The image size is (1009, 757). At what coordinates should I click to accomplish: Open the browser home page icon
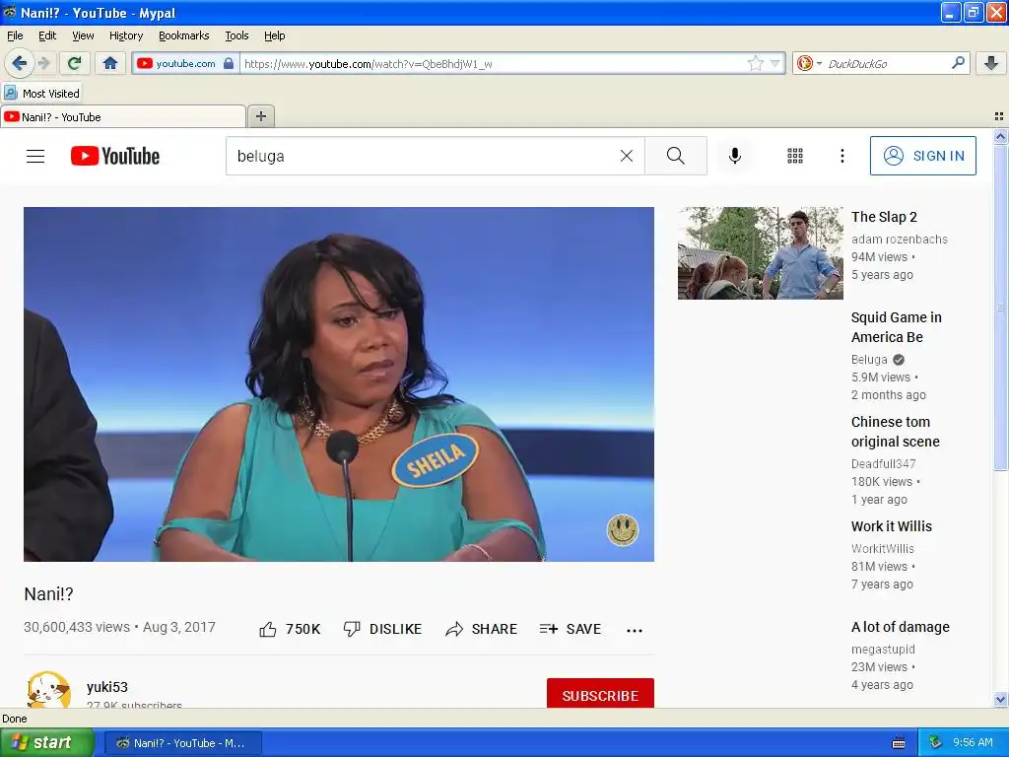click(110, 63)
